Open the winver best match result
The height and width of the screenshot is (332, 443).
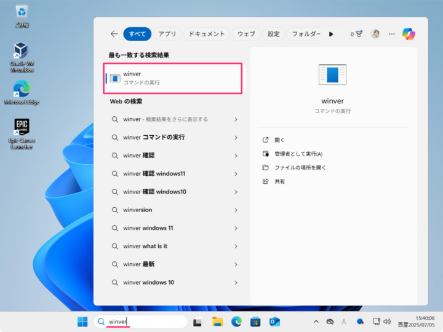click(x=173, y=78)
